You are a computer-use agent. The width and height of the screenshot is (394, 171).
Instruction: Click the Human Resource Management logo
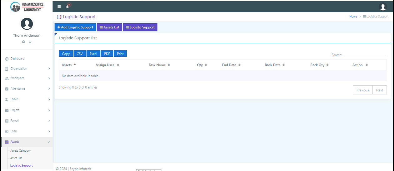[x=27, y=7]
